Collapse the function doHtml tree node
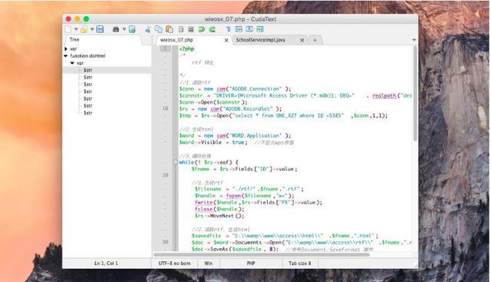The height and width of the screenshot is (282, 491). (65, 56)
